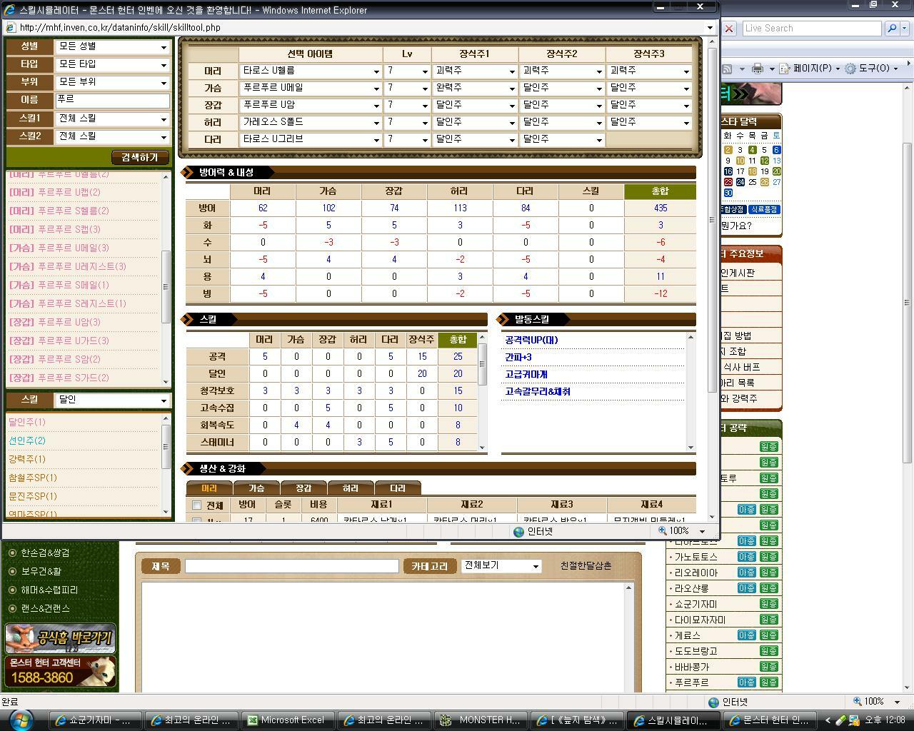Select the 한손검&쌍검 radio bullet
Image resolution: width=914 pixels, height=731 pixels.
coord(12,553)
